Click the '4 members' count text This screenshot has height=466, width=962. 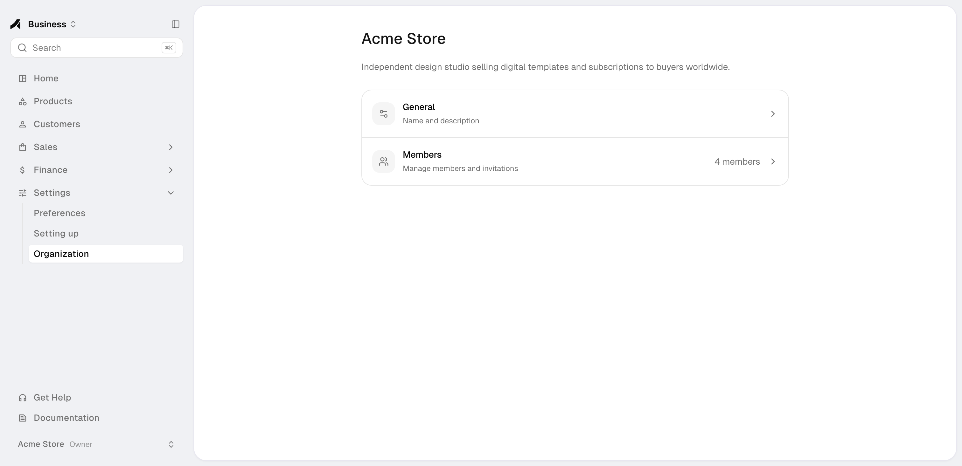737,161
